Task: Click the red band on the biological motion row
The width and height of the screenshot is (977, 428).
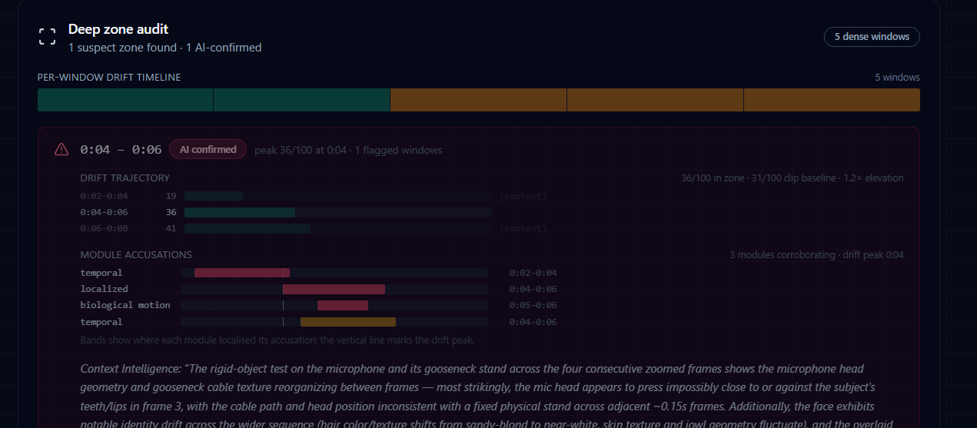Action: pos(343,305)
